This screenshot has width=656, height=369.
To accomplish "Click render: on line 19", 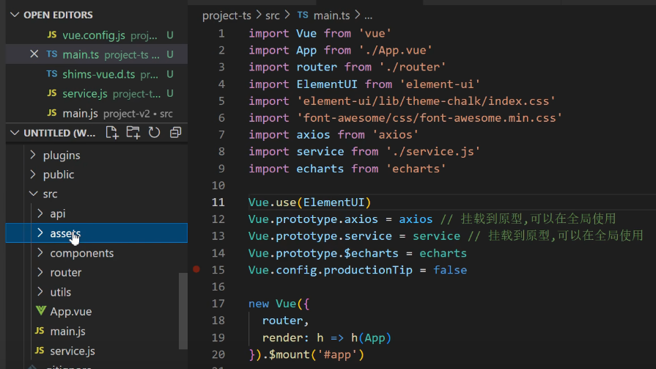I will point(286,337).
